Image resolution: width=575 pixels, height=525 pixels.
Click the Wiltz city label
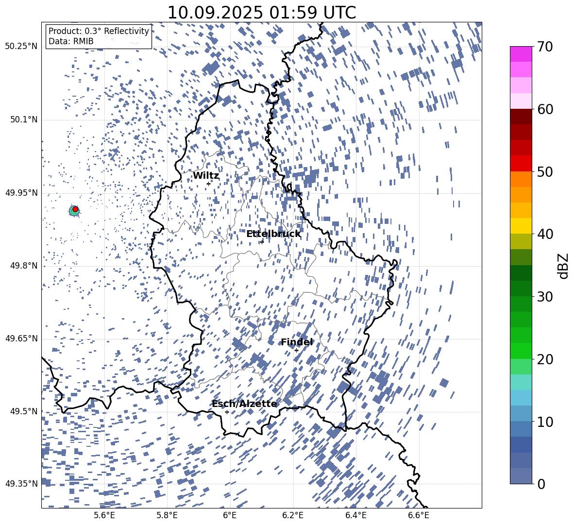click(x=206, y=176)
